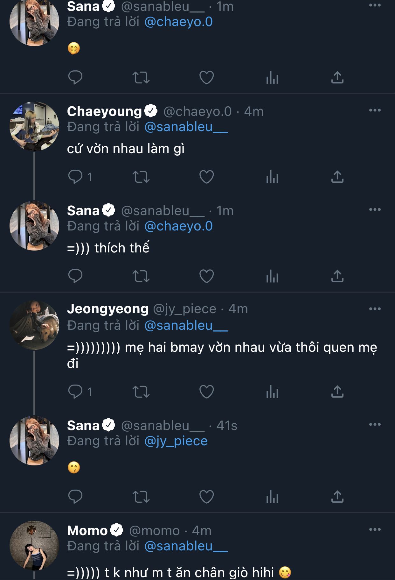Reply to Jeongyeong's tweet via comment icon
The image size is (395, 580).
pos(75,392)
